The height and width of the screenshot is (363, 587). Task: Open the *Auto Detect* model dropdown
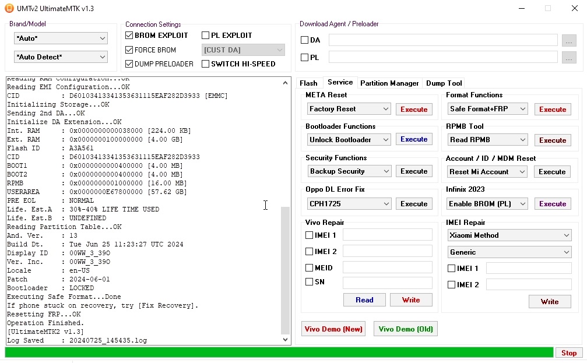[x=61, y=57]
